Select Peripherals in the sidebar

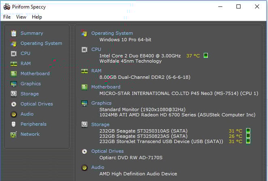click(x=34, y=124)
